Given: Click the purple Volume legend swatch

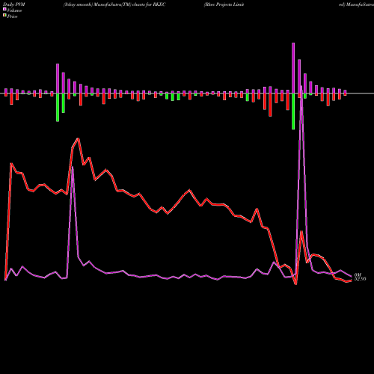Looking at the screenshot, I should [4, 9].
